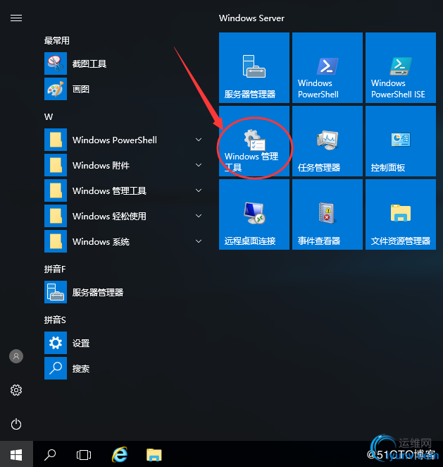Viewport: 443px width, 467px height.
Task: Open File Explorer from the taskbar
Action: (154, 455)
